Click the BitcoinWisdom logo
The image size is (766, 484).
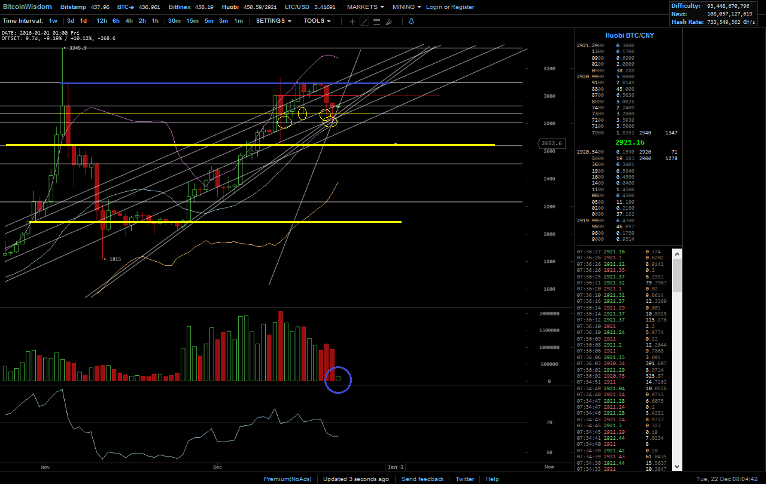(28, 7)
